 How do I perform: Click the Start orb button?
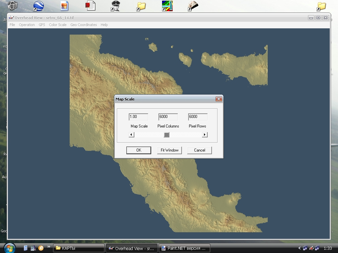(x=9, y=248)
